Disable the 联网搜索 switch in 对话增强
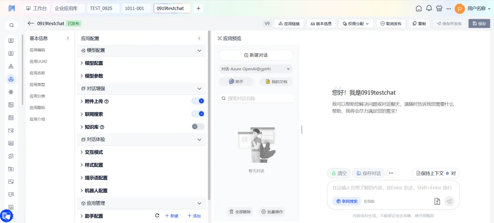 (198, 114)
